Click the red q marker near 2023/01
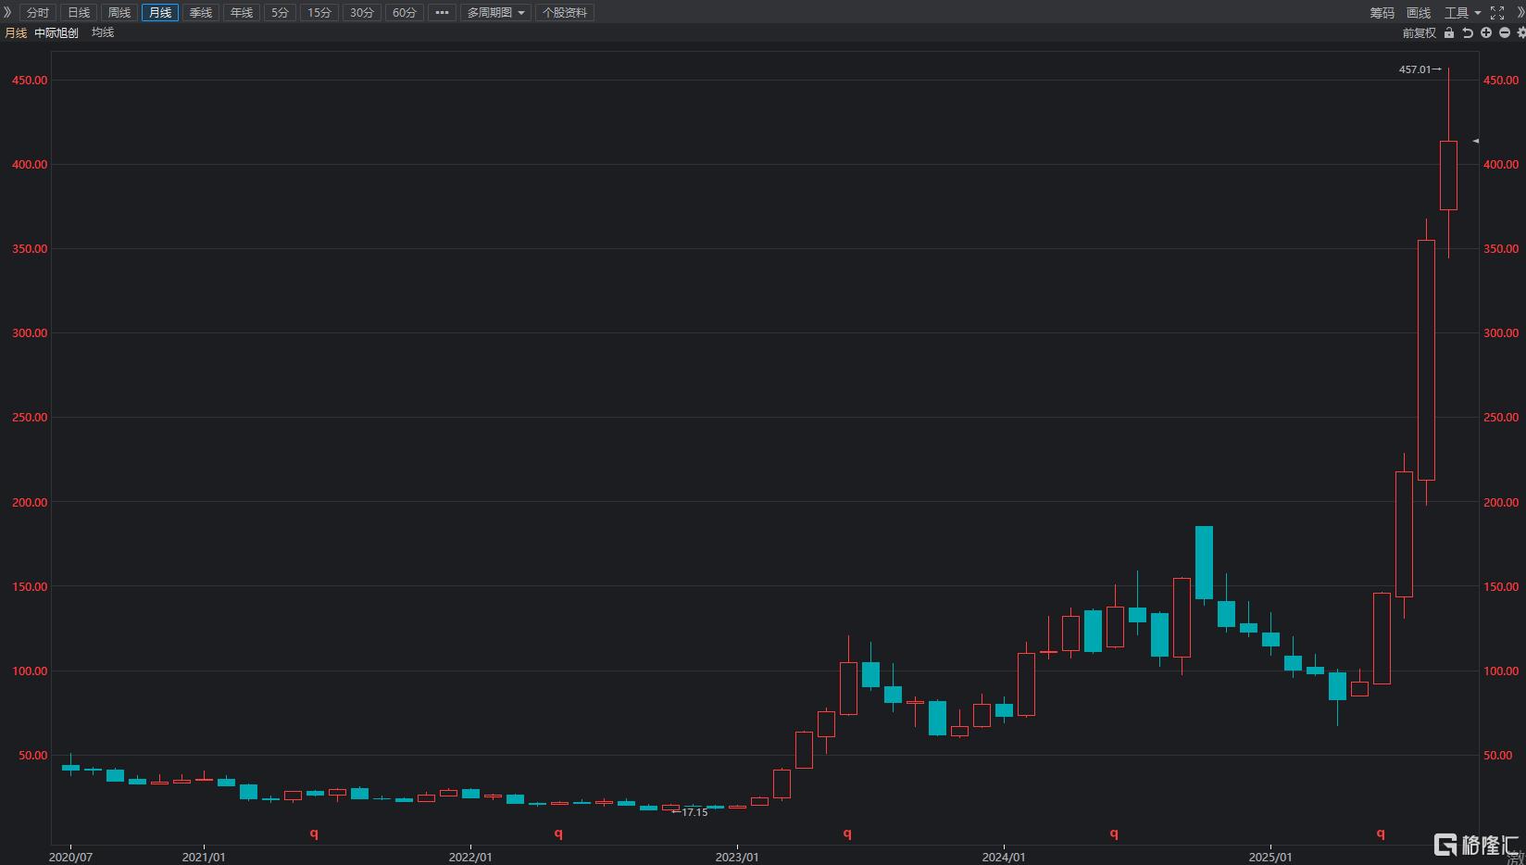 [847, 834]
